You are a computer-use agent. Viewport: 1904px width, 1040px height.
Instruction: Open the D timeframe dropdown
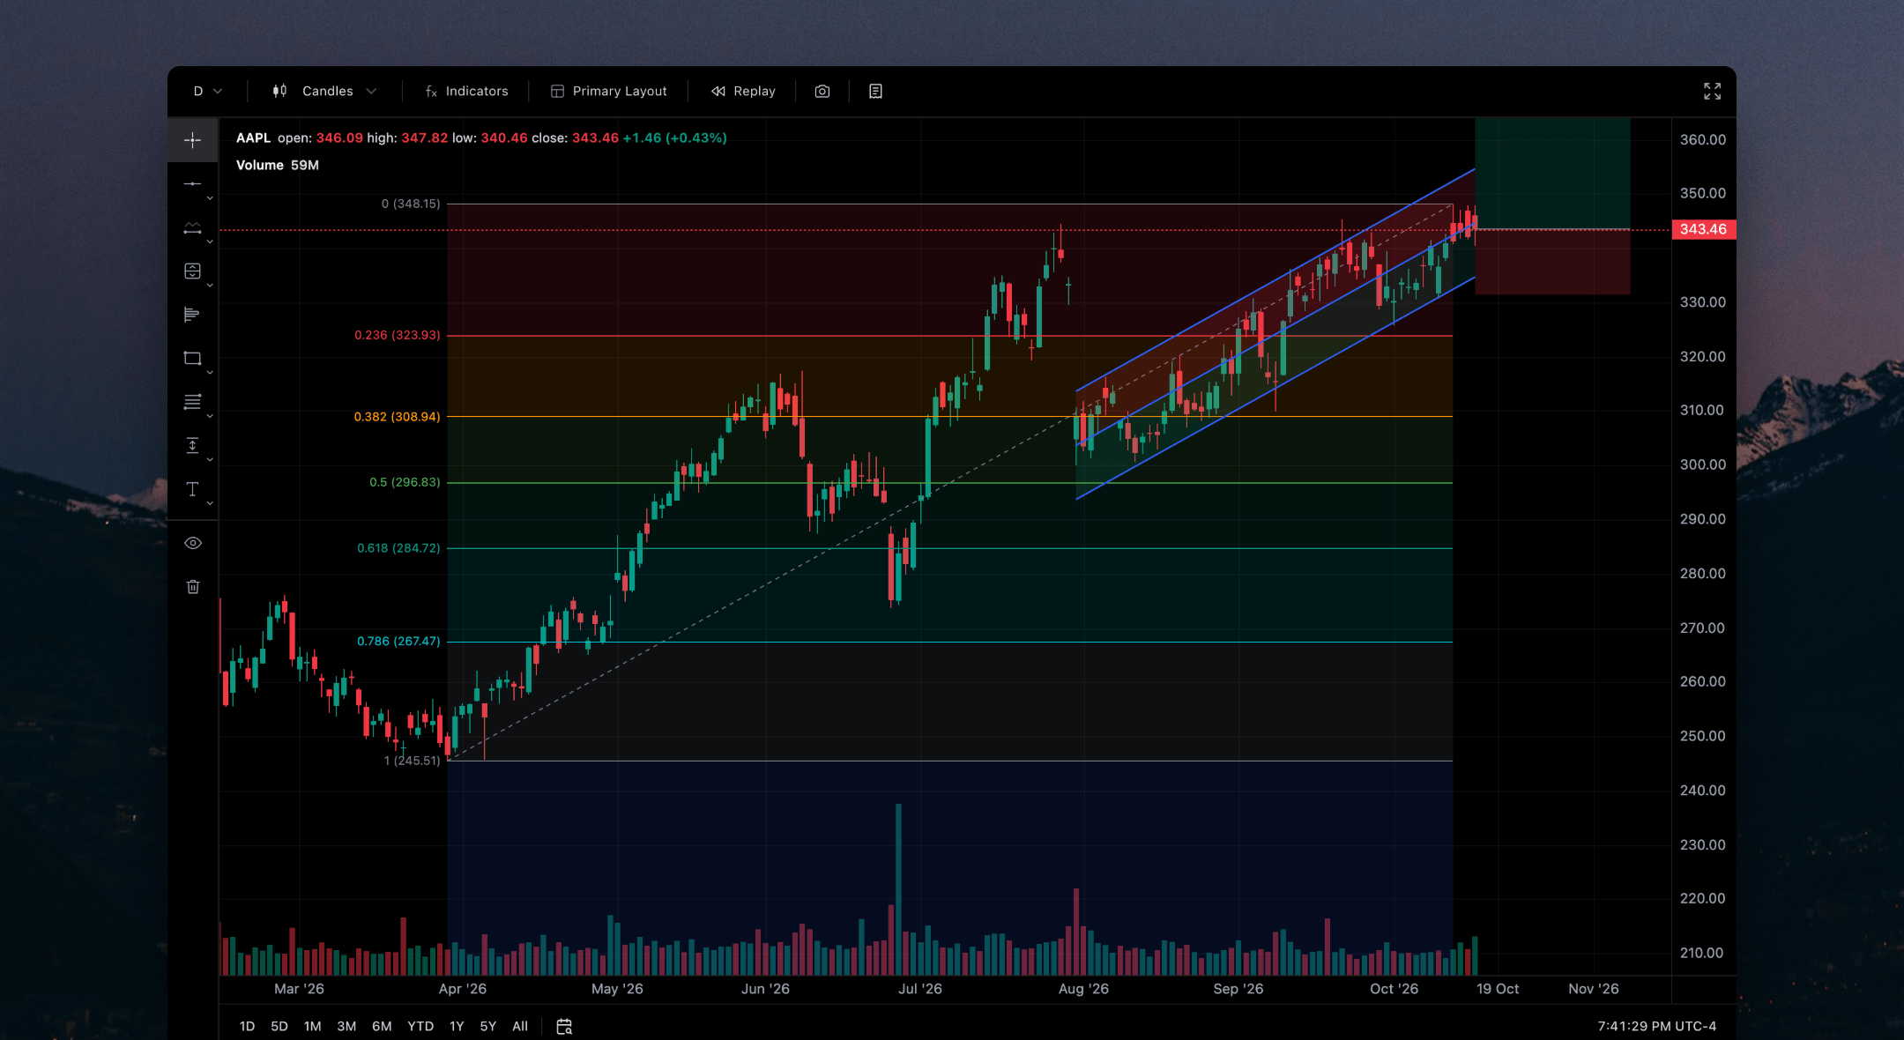(x=208, y=91)
